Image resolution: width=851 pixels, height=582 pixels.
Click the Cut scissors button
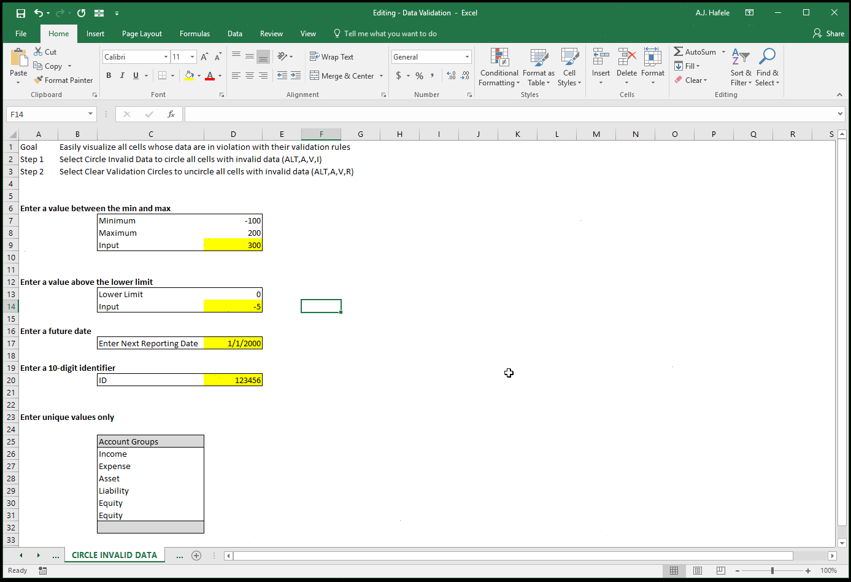click(x=45, y=52)
